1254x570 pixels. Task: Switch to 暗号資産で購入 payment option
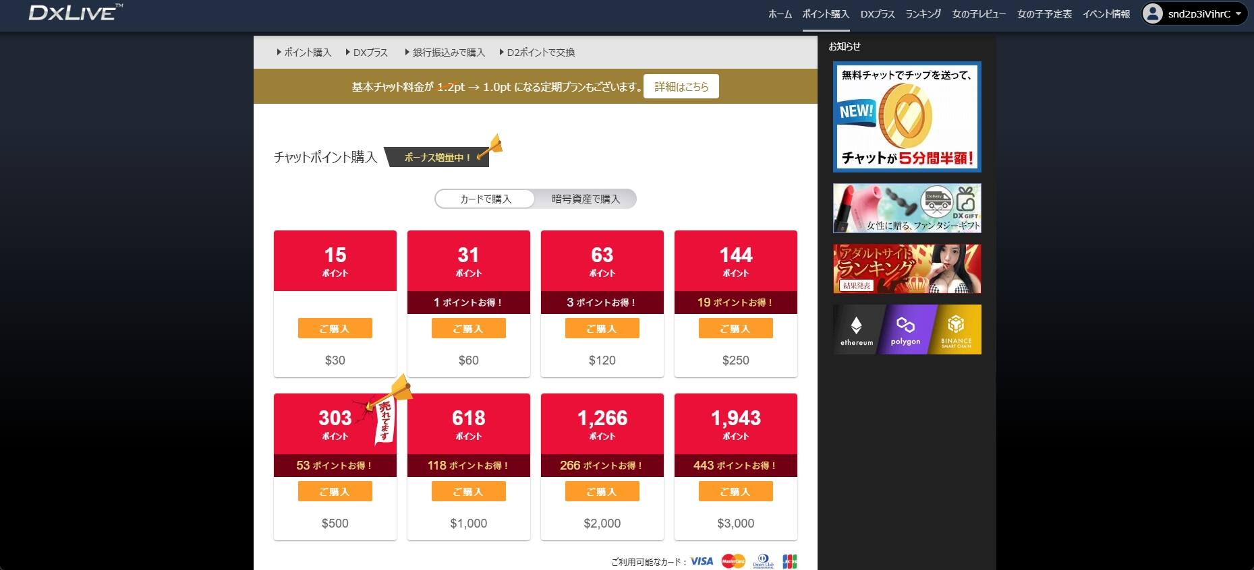point(585,199)
